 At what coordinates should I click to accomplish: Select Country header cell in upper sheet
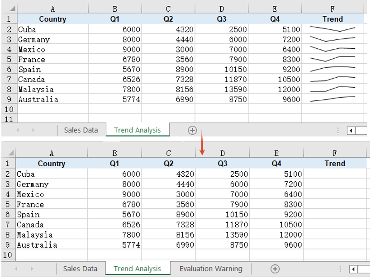click(52, 19)
